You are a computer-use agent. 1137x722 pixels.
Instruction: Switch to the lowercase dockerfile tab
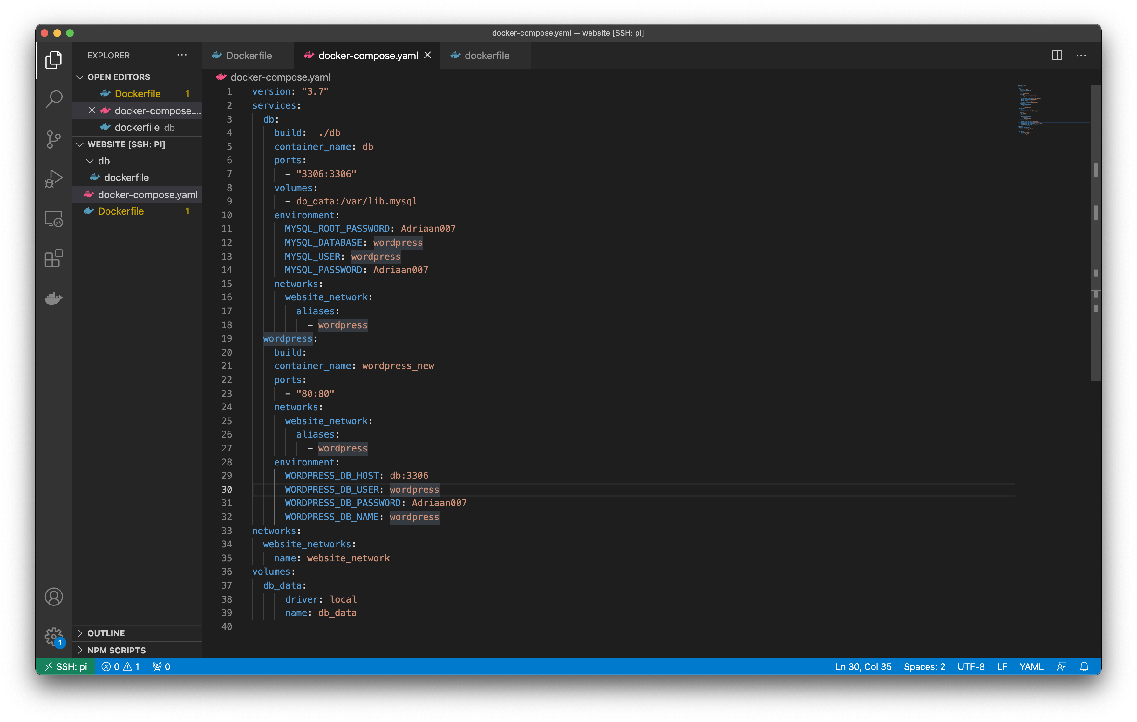[x=485, y=55]
